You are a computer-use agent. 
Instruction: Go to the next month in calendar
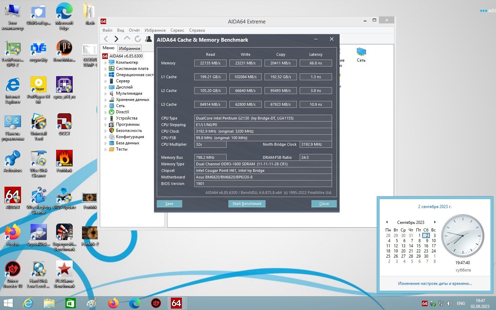(435, 222)
